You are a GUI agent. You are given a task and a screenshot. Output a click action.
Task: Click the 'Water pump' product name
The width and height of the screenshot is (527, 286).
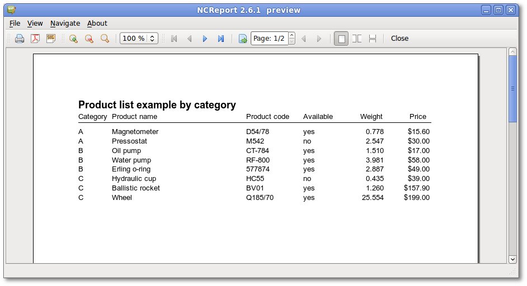pos(131,160)
